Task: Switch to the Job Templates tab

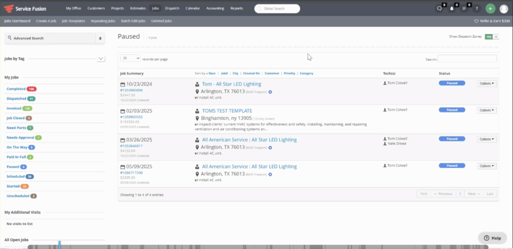Action: (x=73, y=21)
